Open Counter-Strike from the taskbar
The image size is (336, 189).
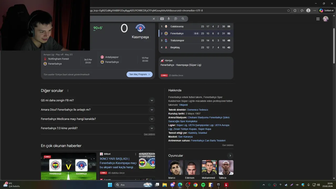[x=211, y=185]
